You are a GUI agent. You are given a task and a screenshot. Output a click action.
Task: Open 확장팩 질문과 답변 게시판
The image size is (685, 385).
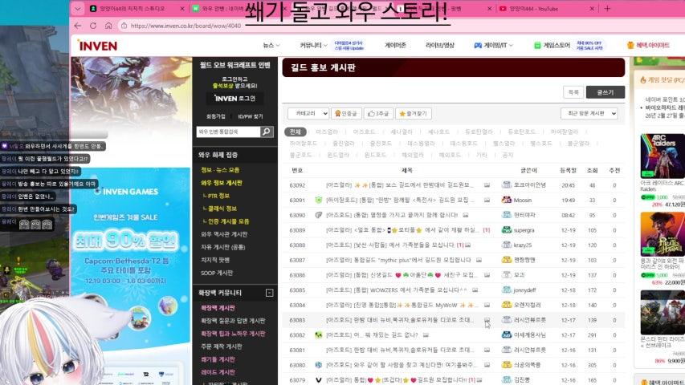click(233, 321)
